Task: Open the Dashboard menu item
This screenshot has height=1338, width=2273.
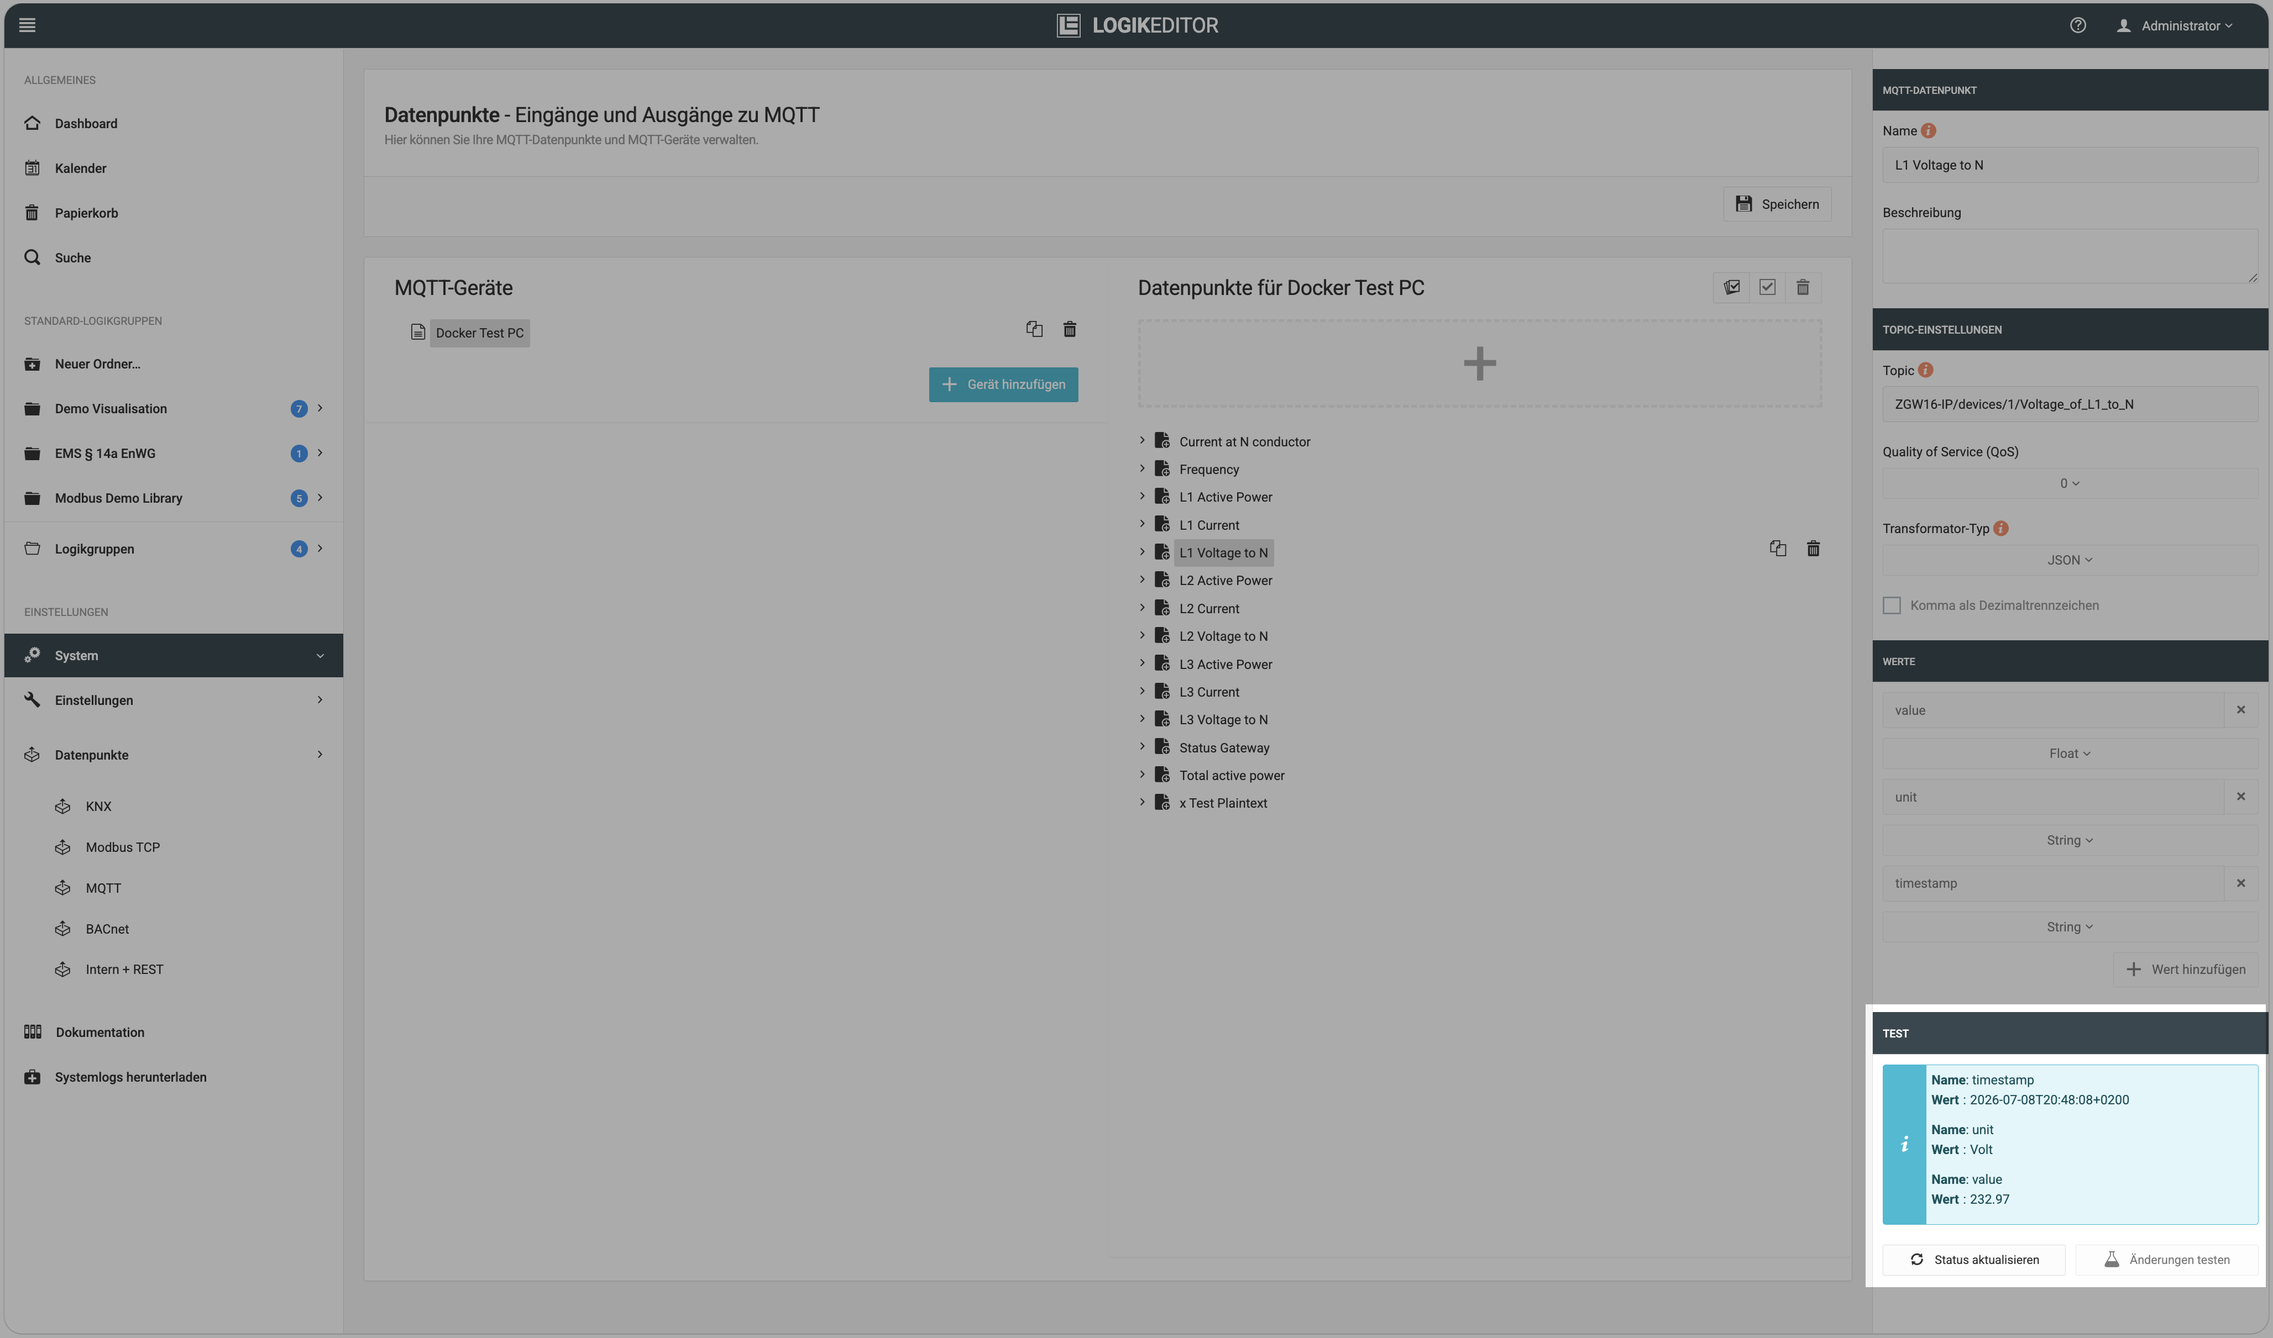Action: point(86,124)
